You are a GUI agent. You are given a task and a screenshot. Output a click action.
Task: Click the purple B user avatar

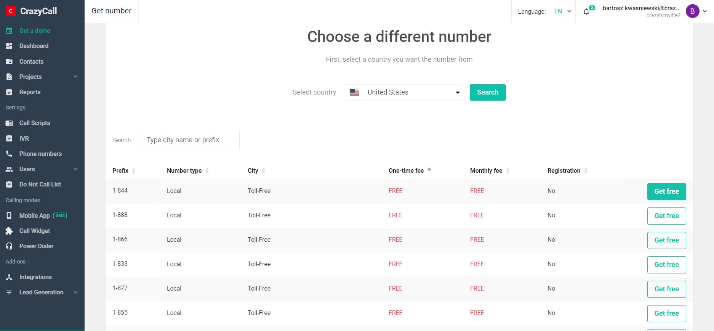click(692, 11)
